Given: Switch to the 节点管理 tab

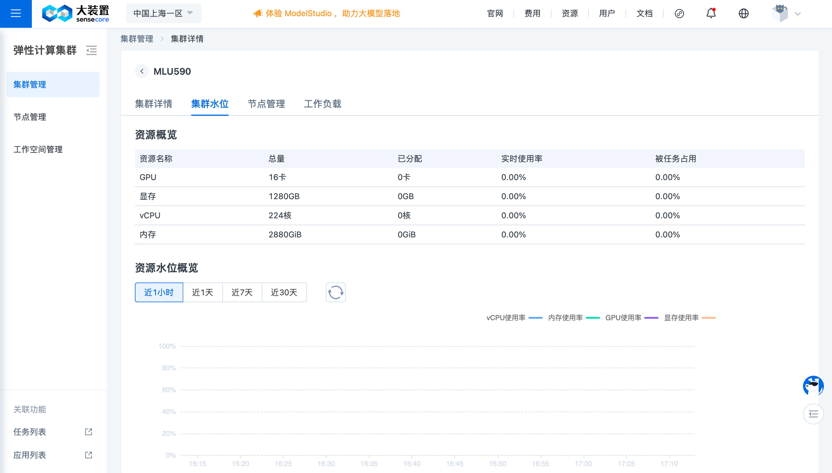Looking at the screenshot, I should coord(266,104).
